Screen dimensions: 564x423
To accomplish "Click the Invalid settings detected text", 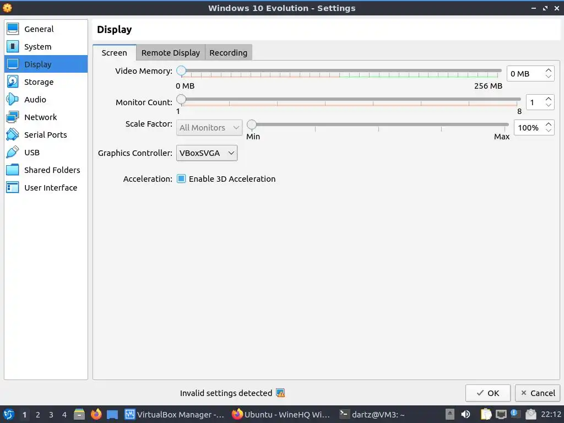I will click(x=226, y=393).
